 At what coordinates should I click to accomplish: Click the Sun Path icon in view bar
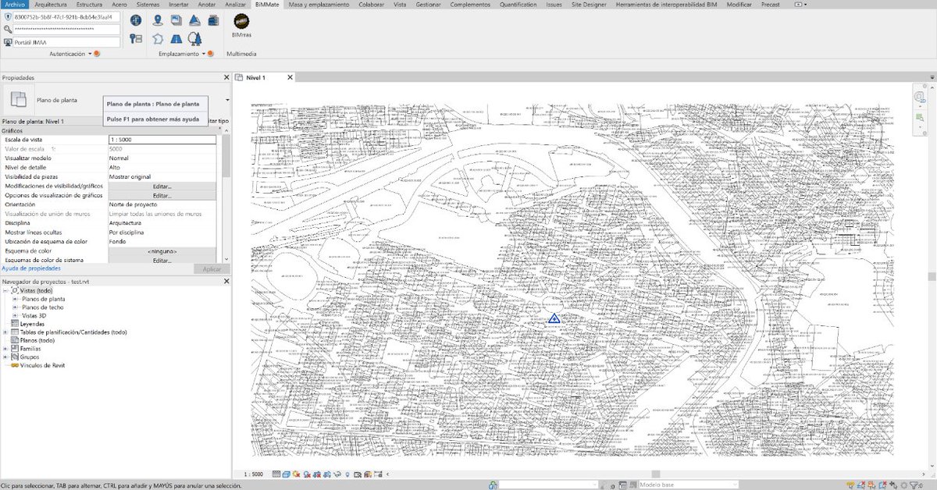tap(296, 474)
